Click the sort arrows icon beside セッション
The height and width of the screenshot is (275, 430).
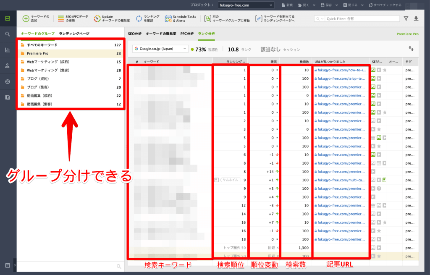click(x=411, y=49)
